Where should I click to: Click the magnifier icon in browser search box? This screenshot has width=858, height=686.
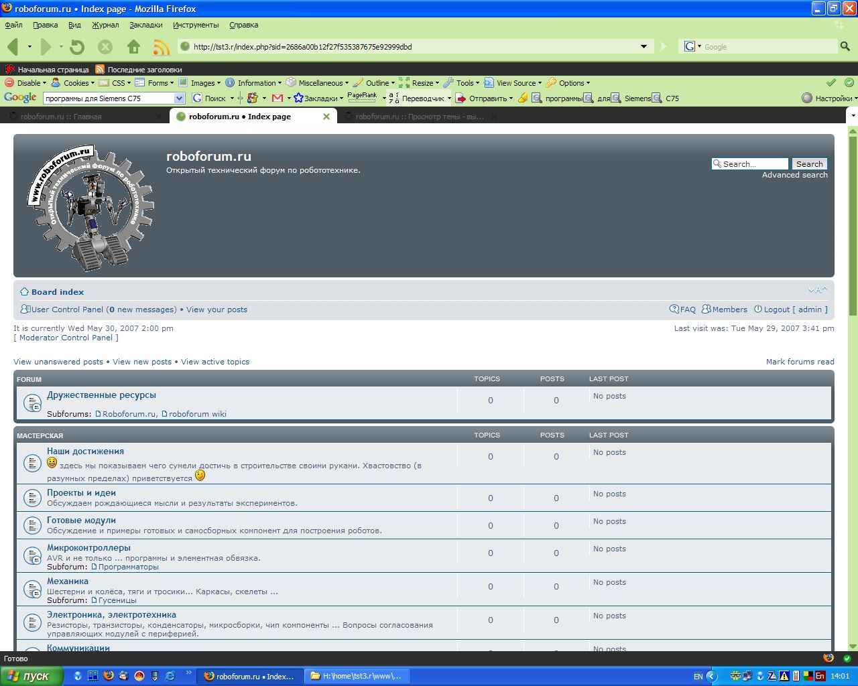click(x=845, y=46)
